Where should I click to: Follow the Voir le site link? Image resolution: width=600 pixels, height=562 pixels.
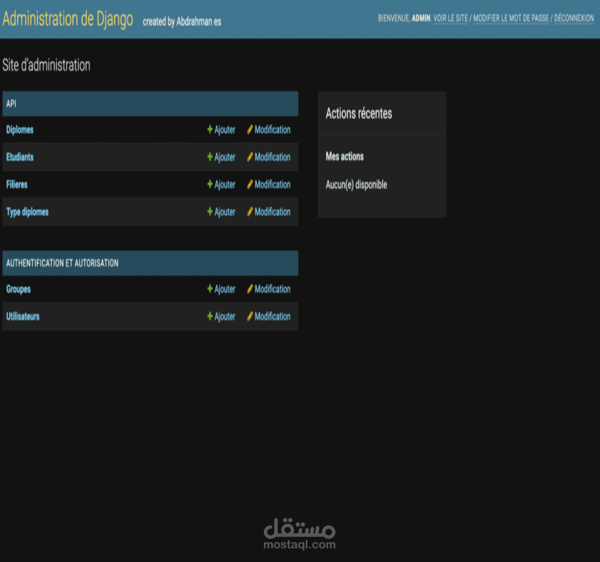coord(451,18)
